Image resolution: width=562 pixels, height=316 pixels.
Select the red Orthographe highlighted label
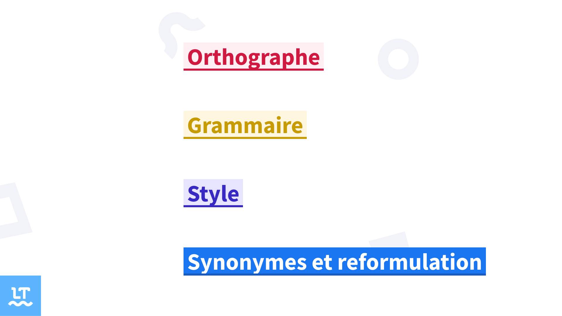click(253, 57)
